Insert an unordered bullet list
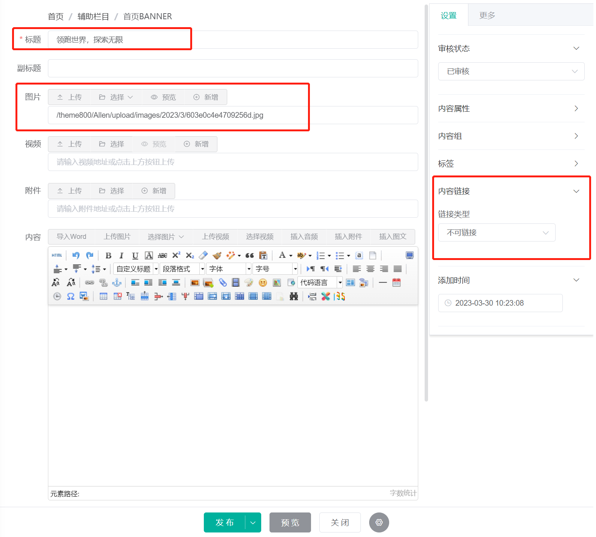The width and height of the screenshot is (596, 537). coord(340,255)
